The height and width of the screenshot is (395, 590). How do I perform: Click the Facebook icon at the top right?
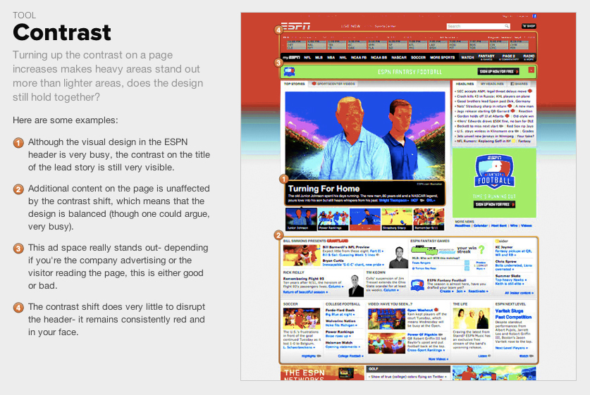coord(534,16)
